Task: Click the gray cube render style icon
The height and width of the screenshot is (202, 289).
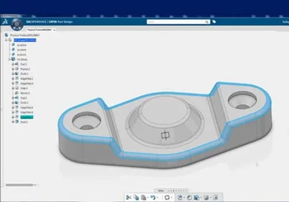Action: tap(206, 198)
